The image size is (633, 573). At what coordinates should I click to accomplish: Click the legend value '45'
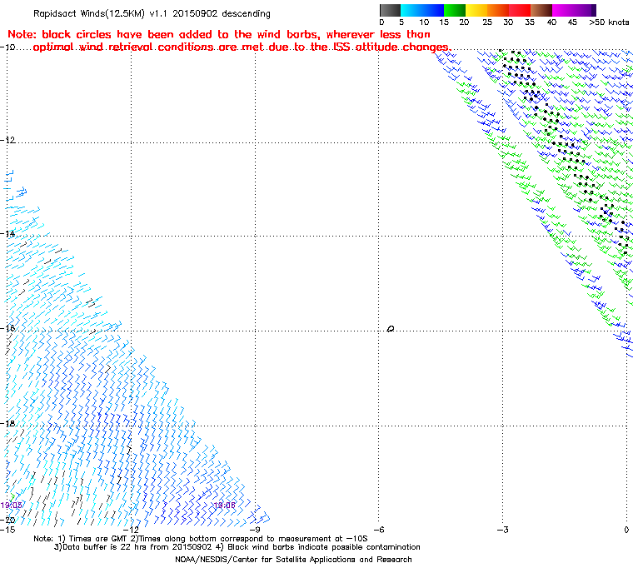tap(572, 22)
